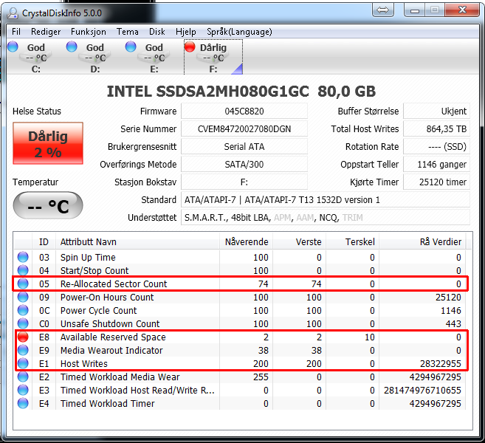This screenshot has height=443, width=485.
Task: Click the status icon for Timed Workload Media Wear
Action: 23,377
